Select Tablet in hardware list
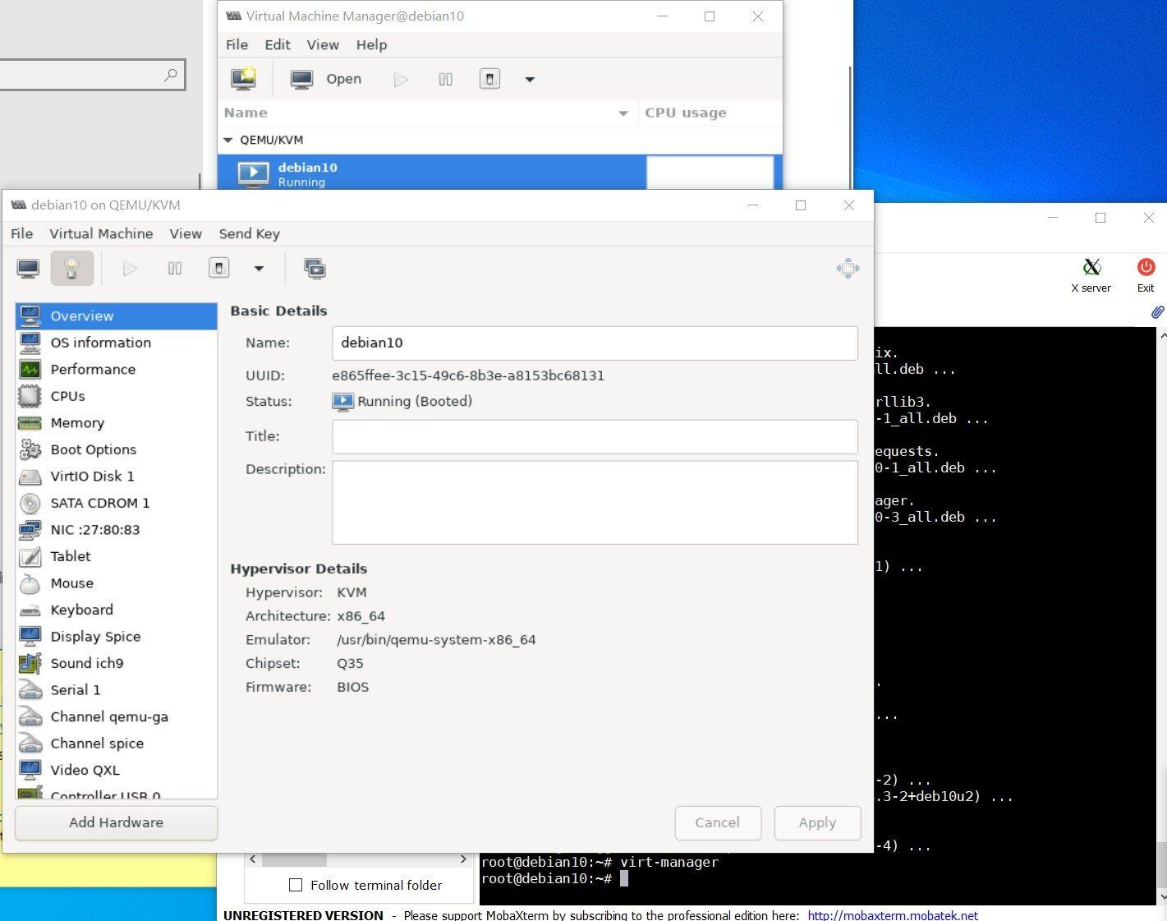The image size is (1167, 921). (x=116, y=556)
